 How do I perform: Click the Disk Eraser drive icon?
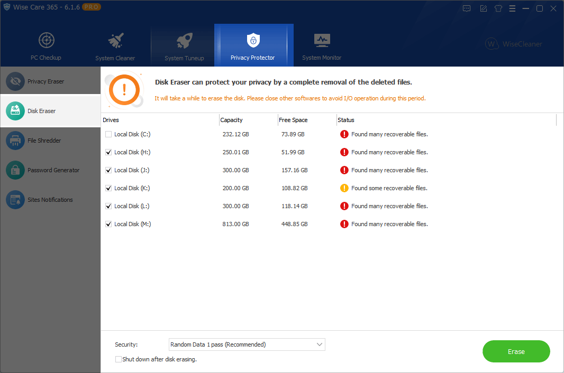(15, 111)
